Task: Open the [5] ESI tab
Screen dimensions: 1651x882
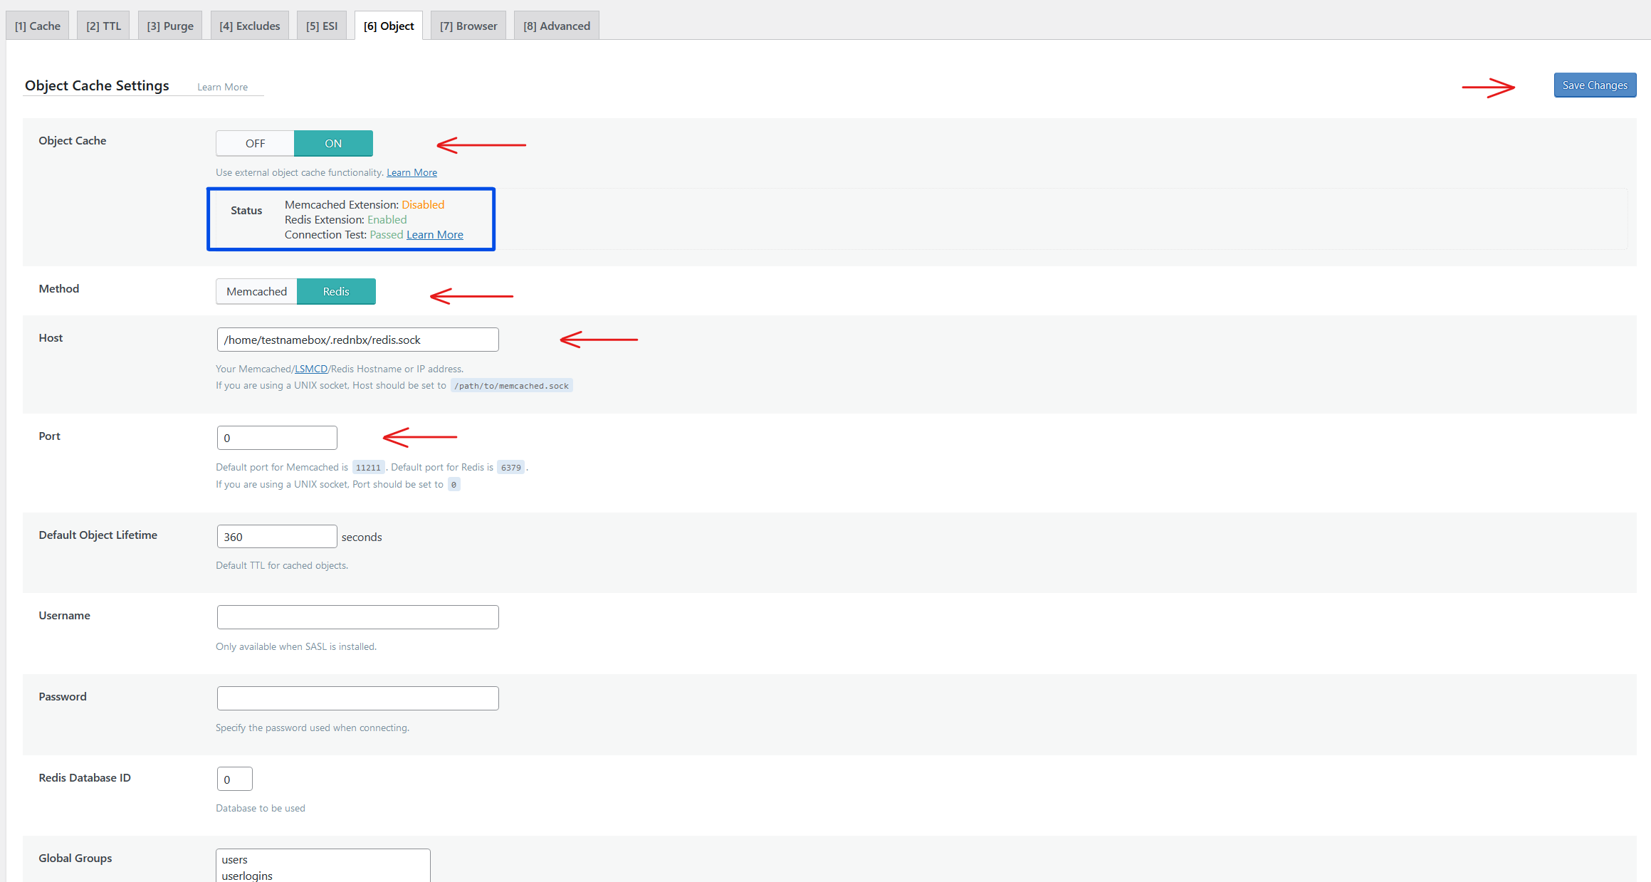Action: tap(322, 26)
